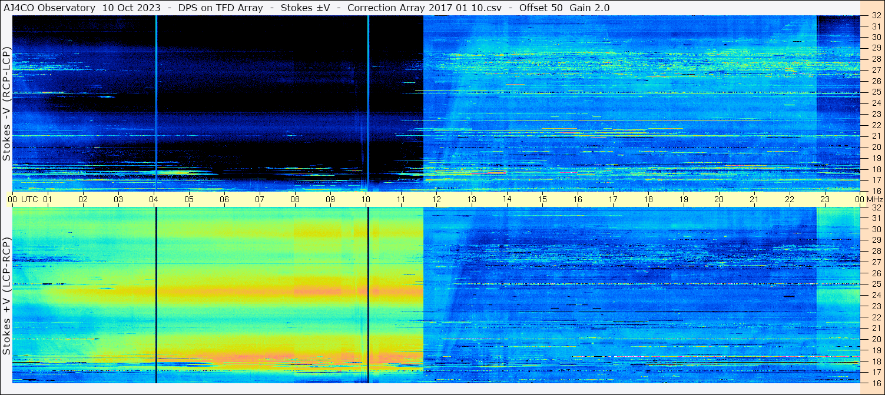Screen dimensions: 885x395
Task: Select the 20 hour tick on time axis
Action: click(719, 199)
